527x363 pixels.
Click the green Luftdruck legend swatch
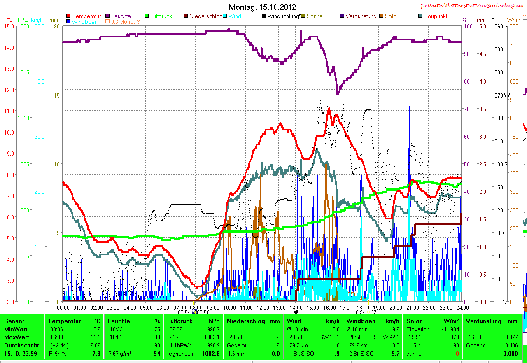(x=148, y=16)
